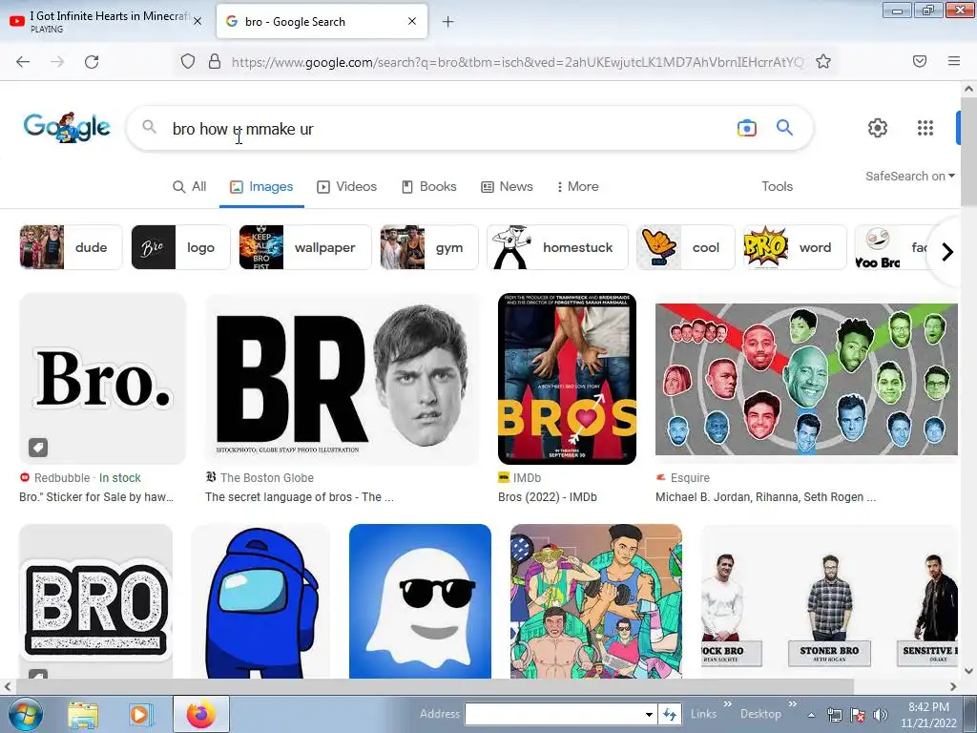The height and width of the screenshot is (733, 977).
Task: Open the Windows Start orb
Action: 24,714
